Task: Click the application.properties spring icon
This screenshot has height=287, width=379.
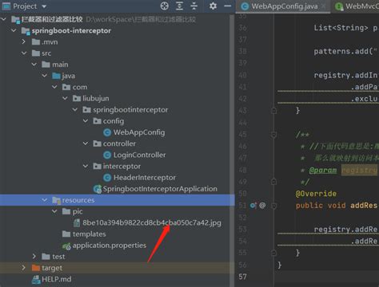Action: [x=66, y=246]
